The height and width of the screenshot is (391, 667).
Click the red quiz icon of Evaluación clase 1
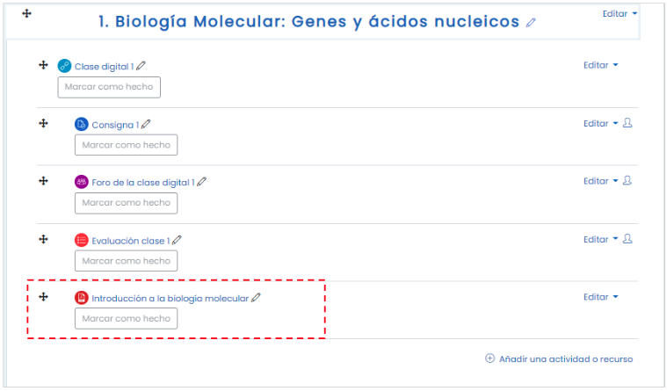click(x=81, y=241)
